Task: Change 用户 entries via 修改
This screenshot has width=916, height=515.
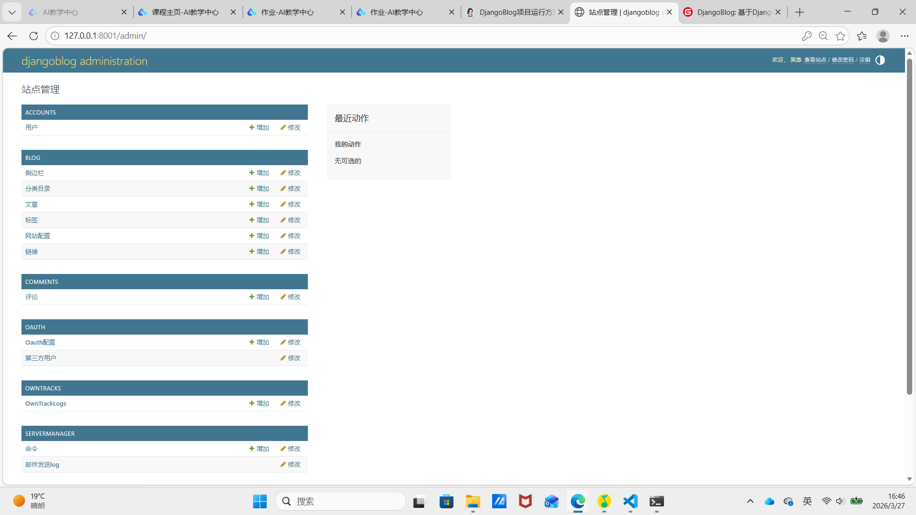Action: click(291, 127)
